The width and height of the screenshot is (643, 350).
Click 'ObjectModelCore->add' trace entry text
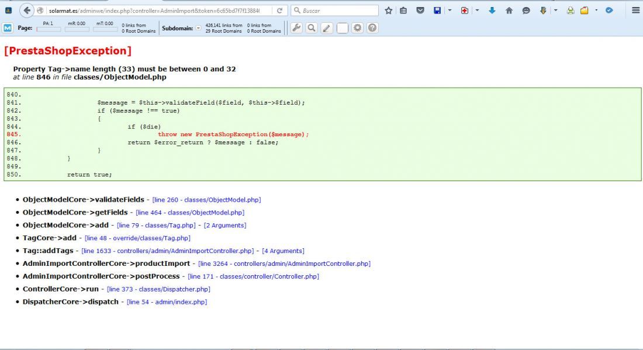65,225
